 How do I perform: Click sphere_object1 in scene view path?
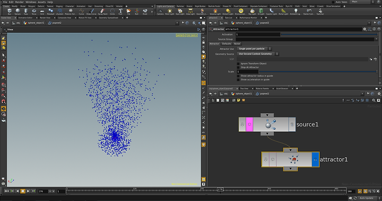[x=34, y=23]
